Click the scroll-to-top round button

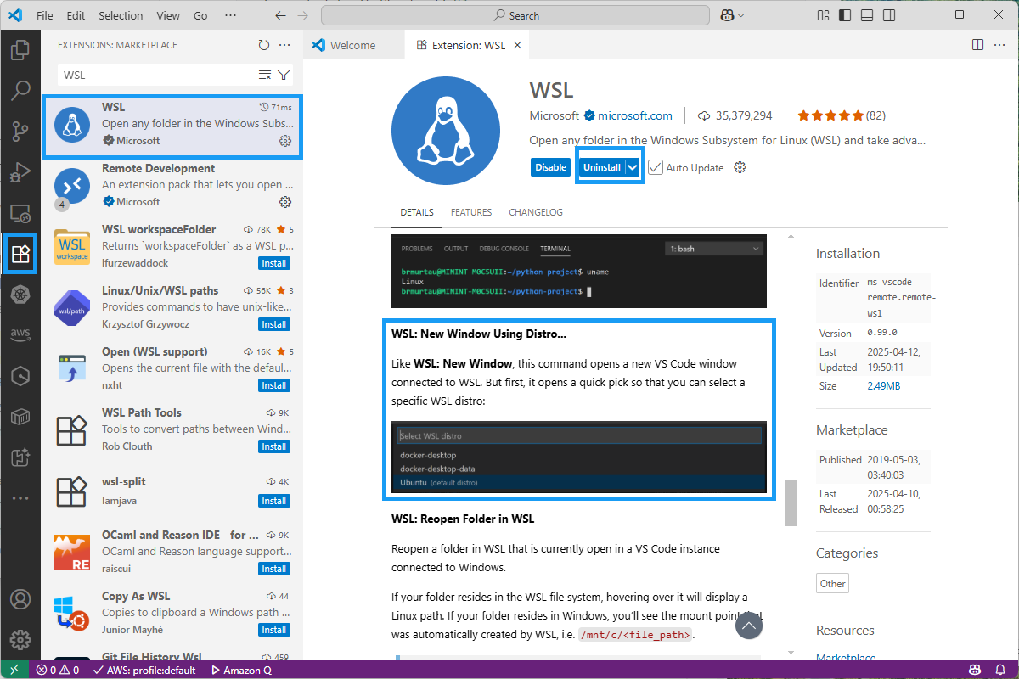point(748,626)
